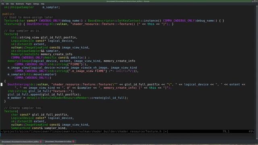
Task: Click 'SamplerKind const& sampler_kind,' parameter line
Action: click(x=39, y=128)
